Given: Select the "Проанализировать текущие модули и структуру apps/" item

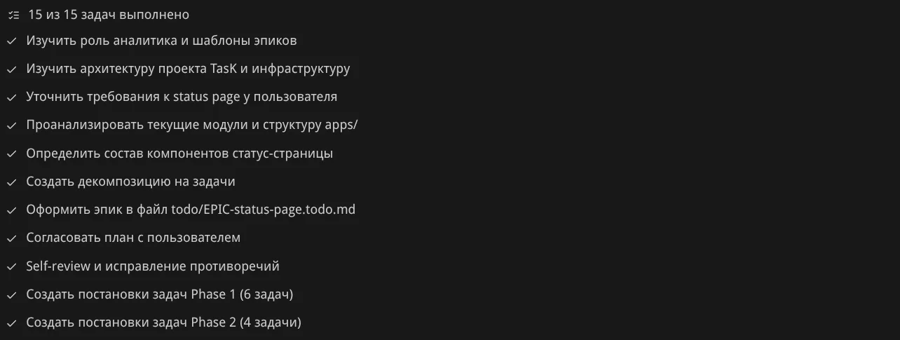Looking at the screenshot, I should 192,125.
